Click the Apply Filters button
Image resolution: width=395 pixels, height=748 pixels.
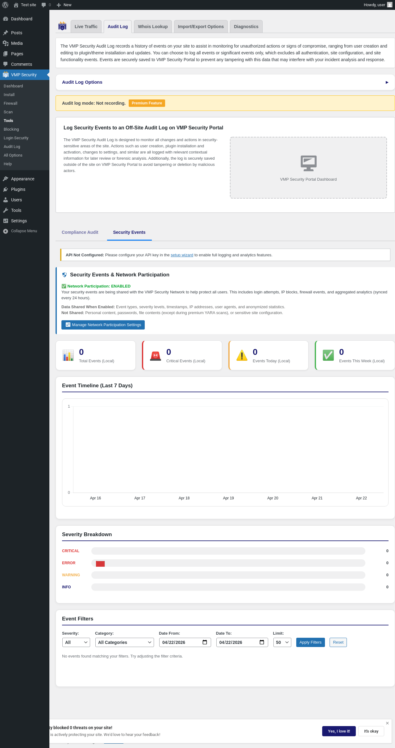point(310,642)
